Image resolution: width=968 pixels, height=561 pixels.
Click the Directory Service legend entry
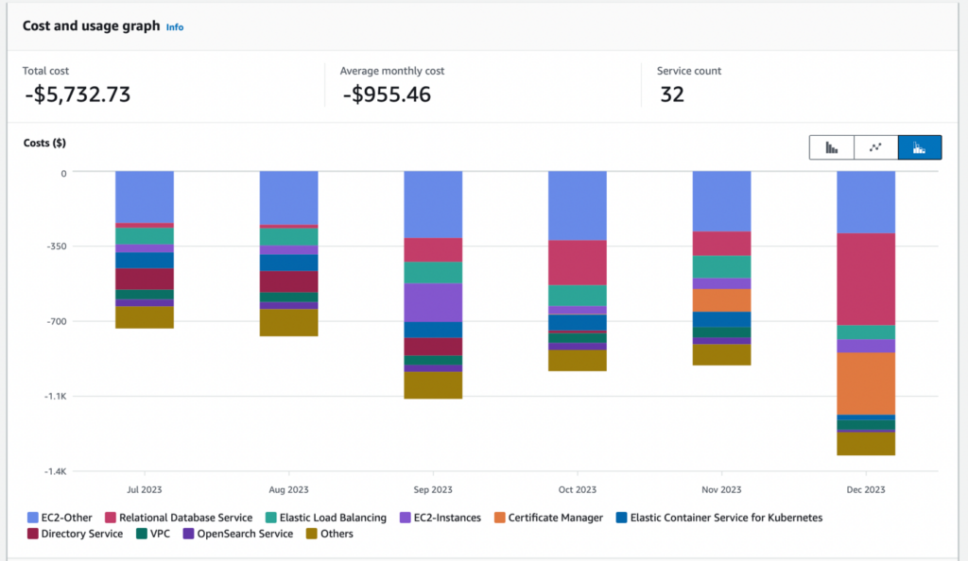(75, 534)
